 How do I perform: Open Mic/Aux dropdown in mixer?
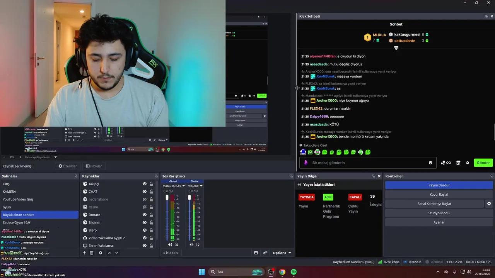[x=201, y=186]
